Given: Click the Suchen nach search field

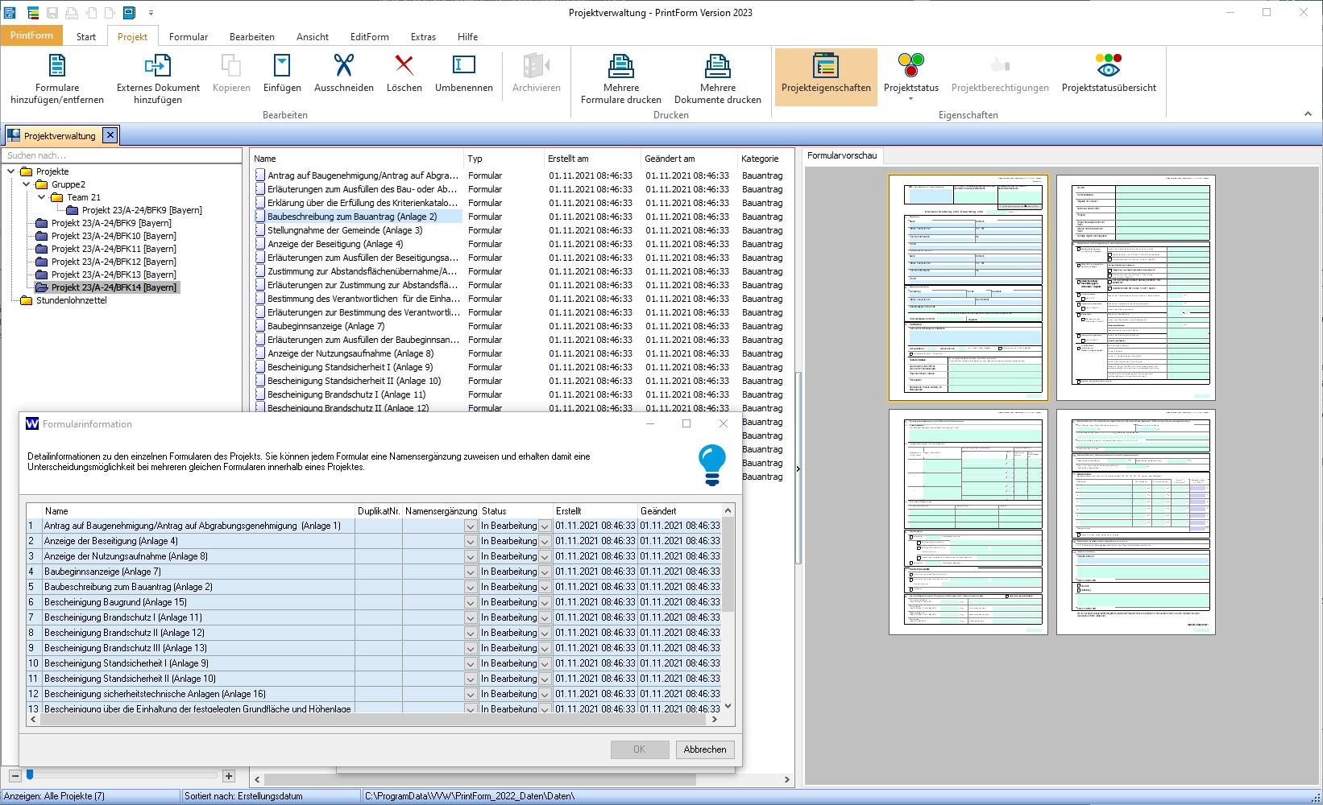Looking at the screenshot, I should [x=121, y=155].
